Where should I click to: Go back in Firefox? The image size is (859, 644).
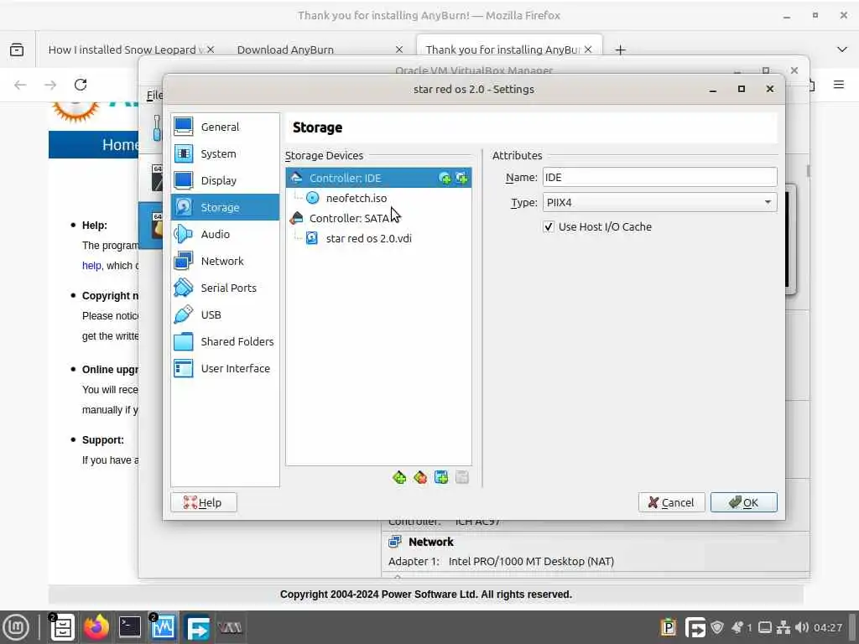pyautogui.click(x=20, y=85)
